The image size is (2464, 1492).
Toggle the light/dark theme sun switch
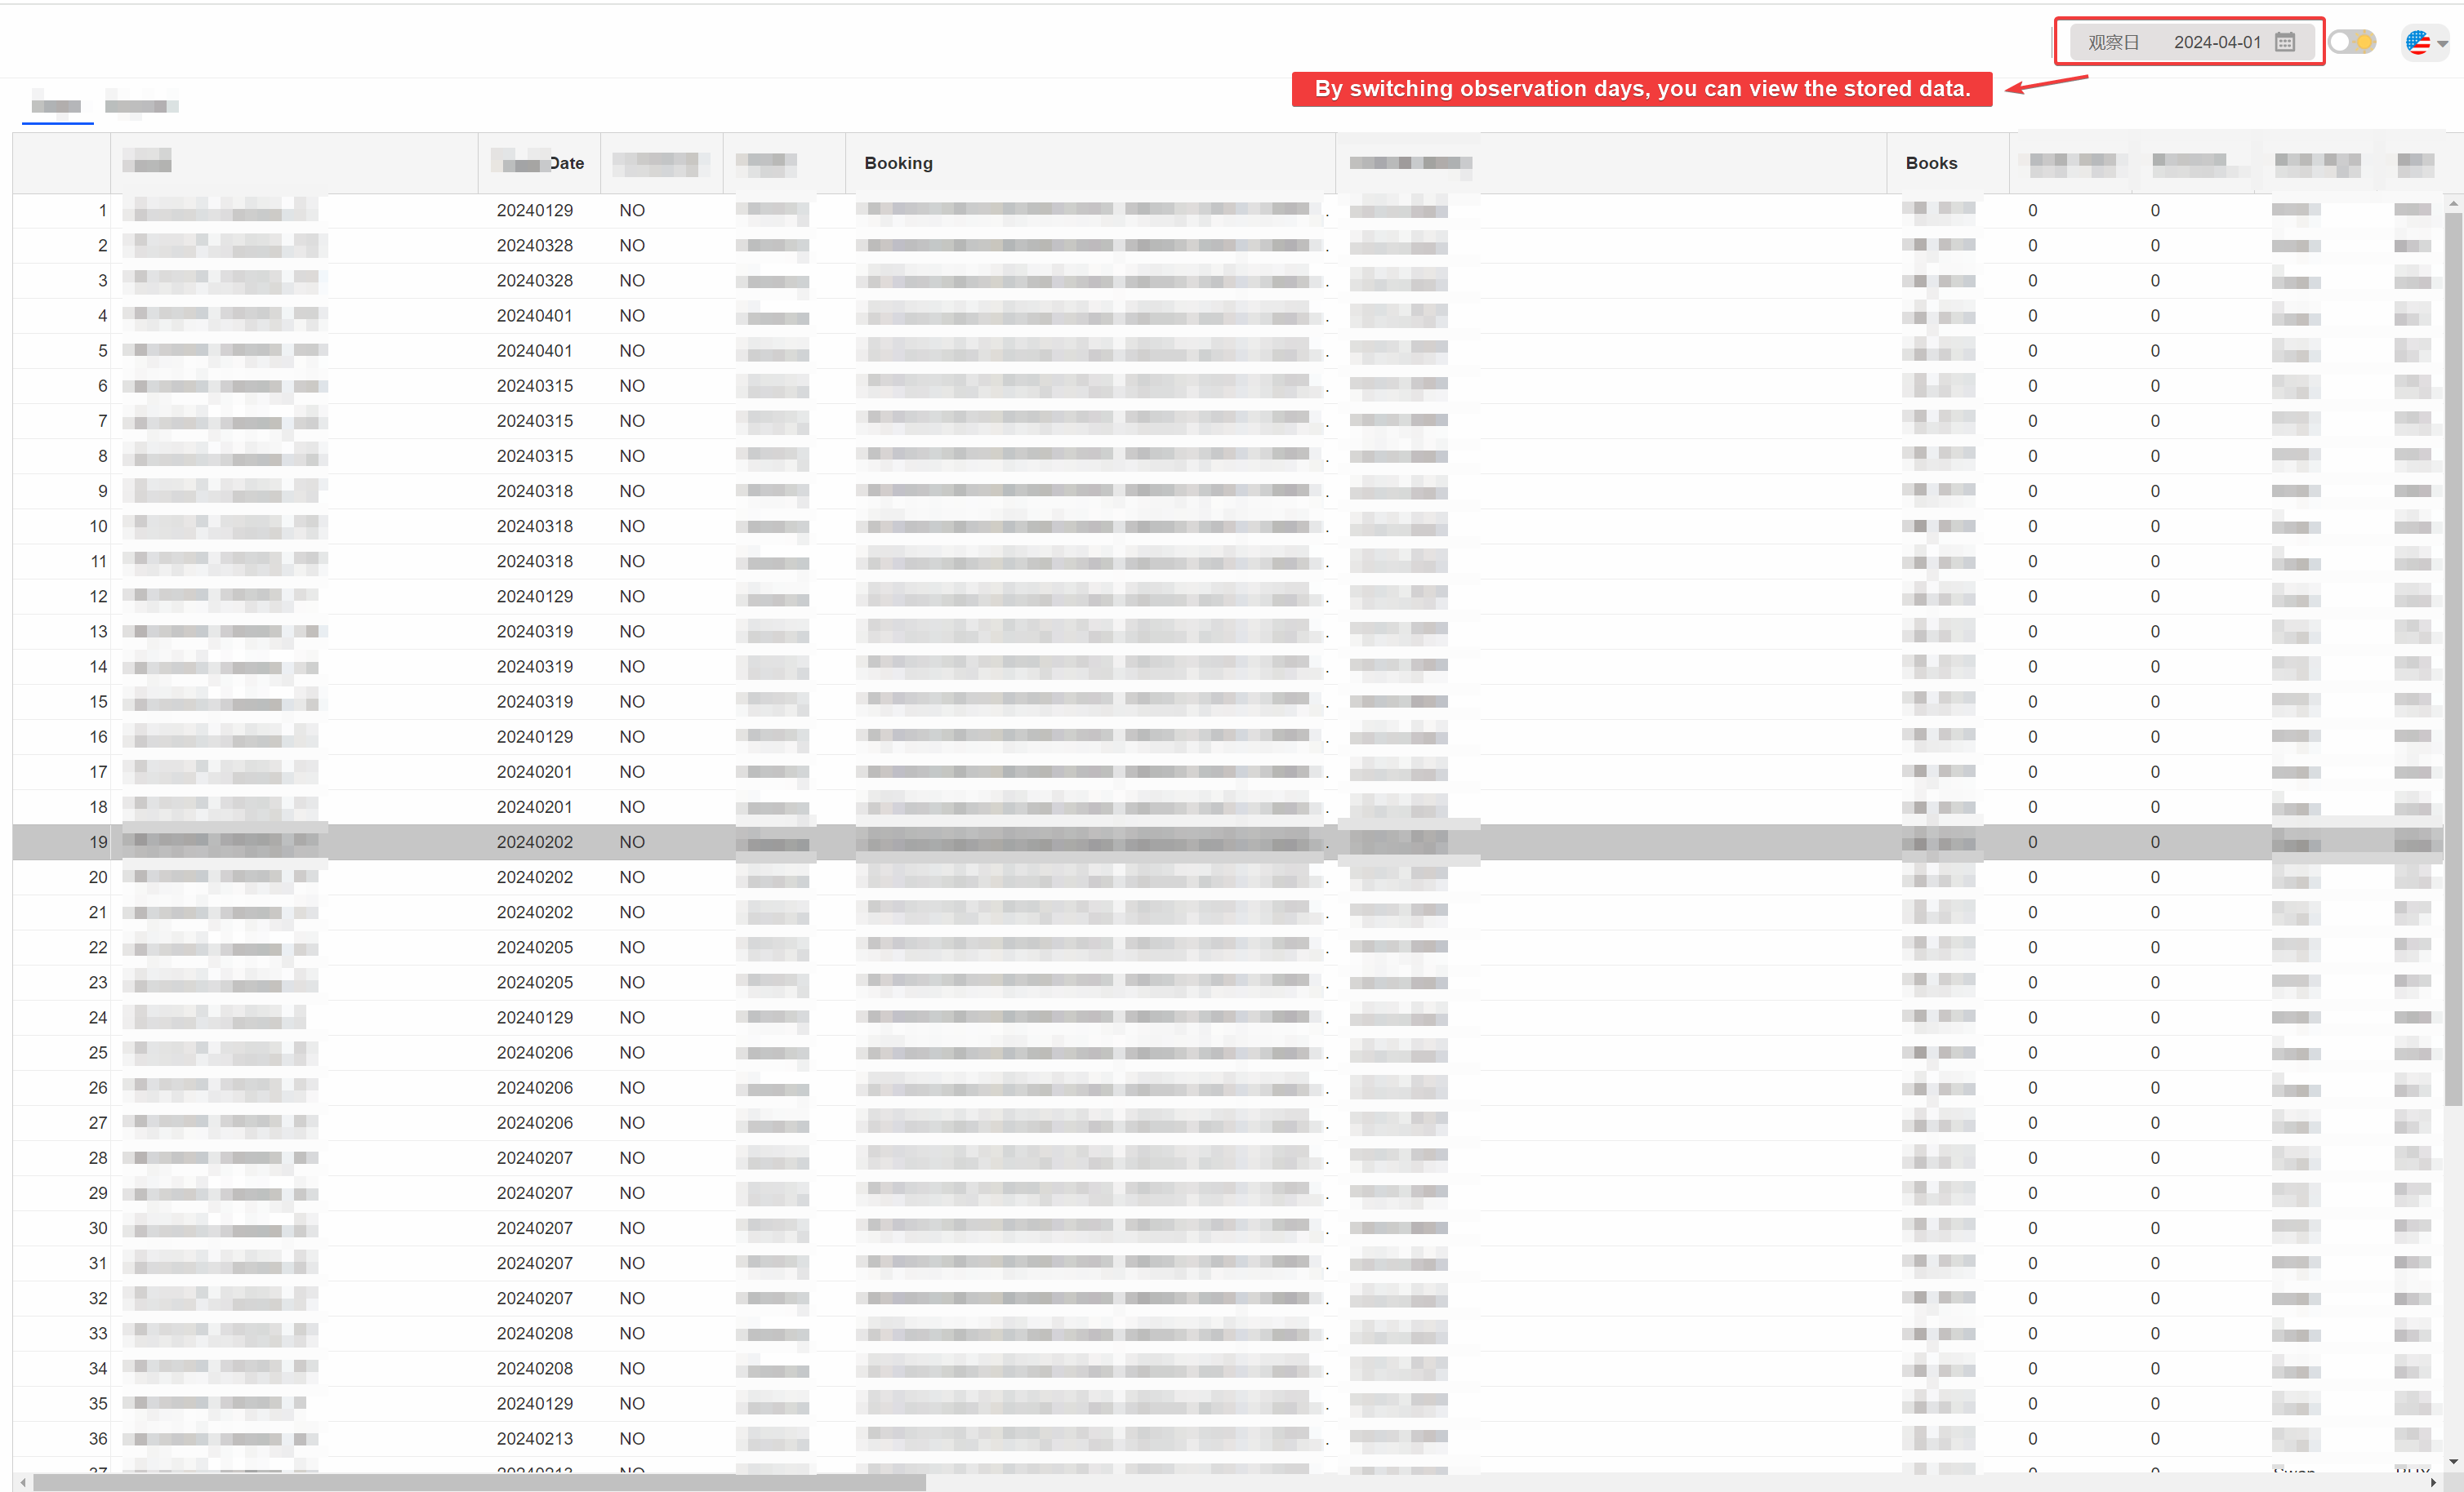click(x=2352, y=42)
